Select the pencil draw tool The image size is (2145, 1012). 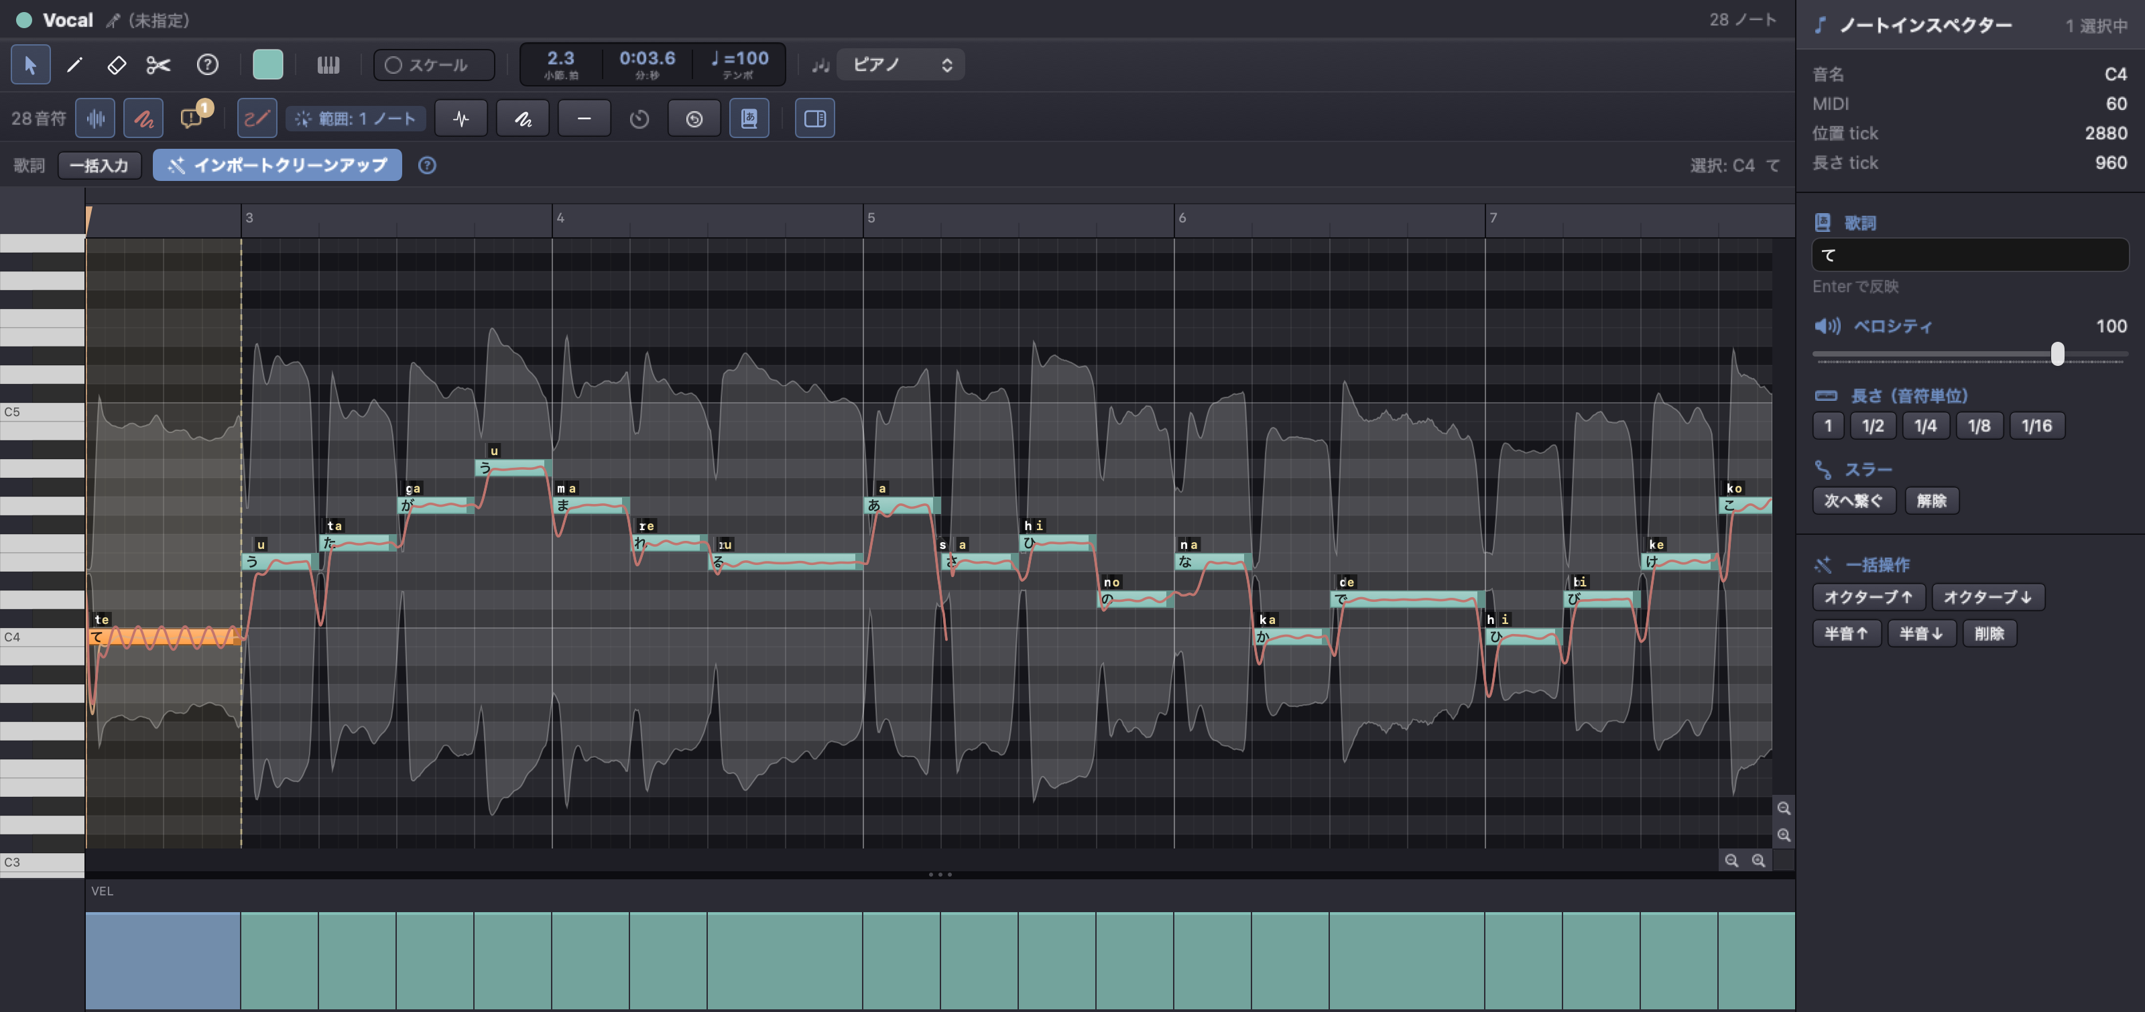(74, 65)
